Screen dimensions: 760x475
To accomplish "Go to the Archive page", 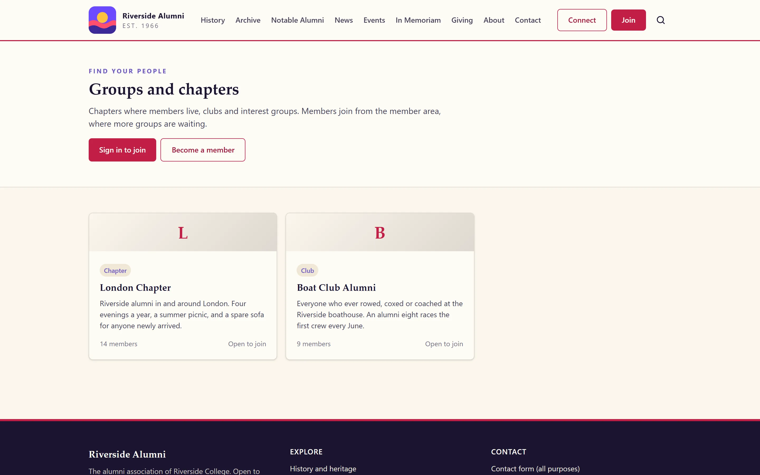I will pos(248,20).
